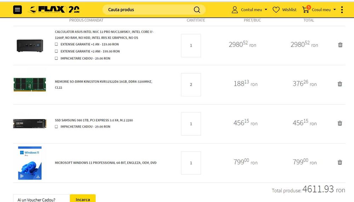Click the Kingston RAM product thumbnail

[x=30, y=84]
